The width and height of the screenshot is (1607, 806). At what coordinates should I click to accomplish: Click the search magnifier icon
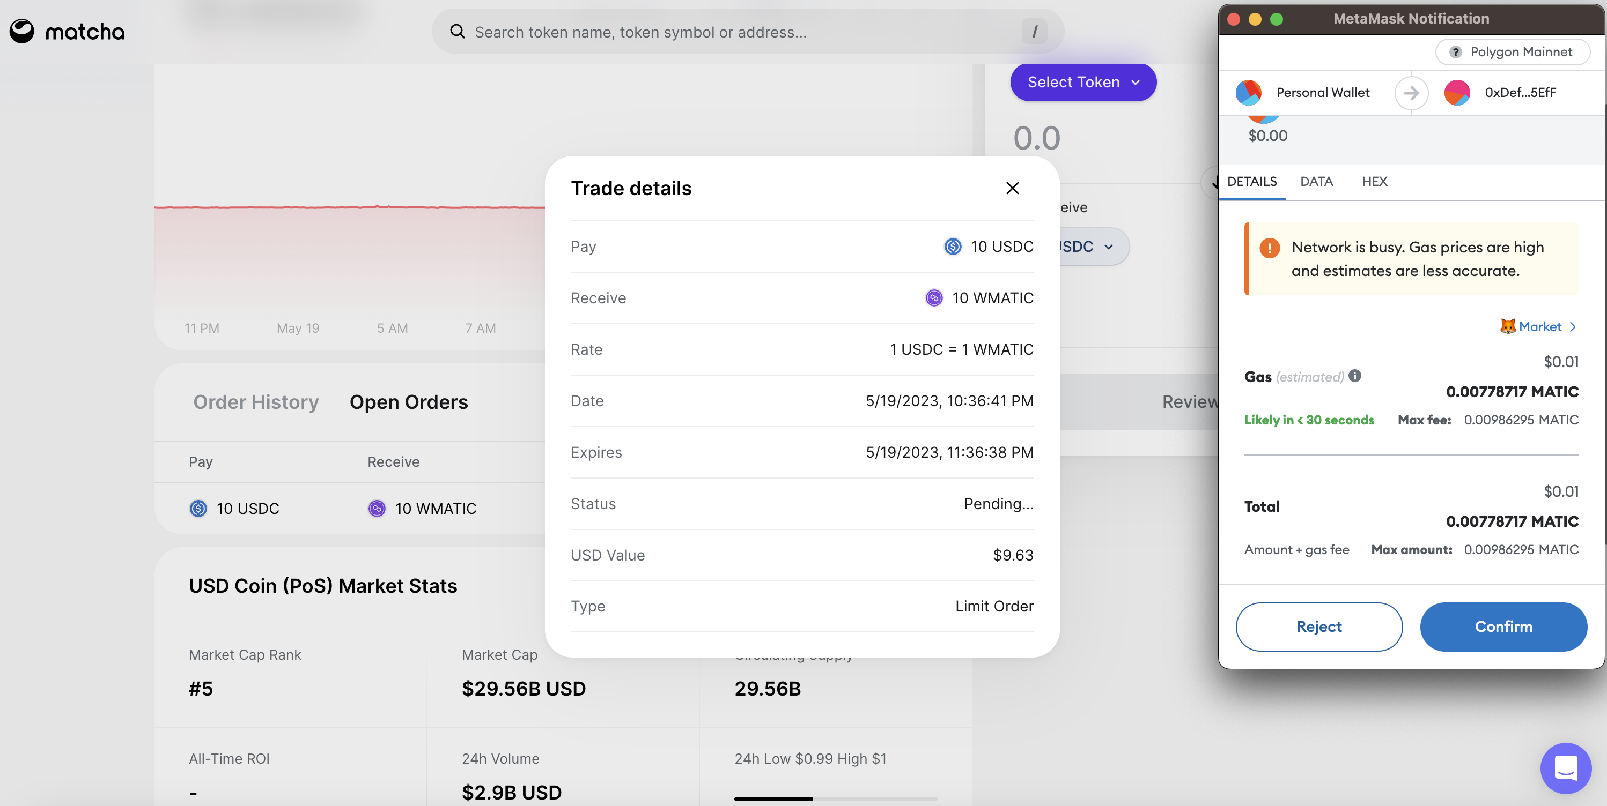coord(458,31)
